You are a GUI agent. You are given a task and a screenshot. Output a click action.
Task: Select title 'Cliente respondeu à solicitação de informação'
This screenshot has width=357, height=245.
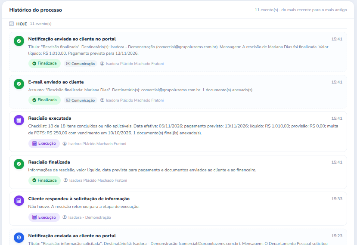coord(79,199)
